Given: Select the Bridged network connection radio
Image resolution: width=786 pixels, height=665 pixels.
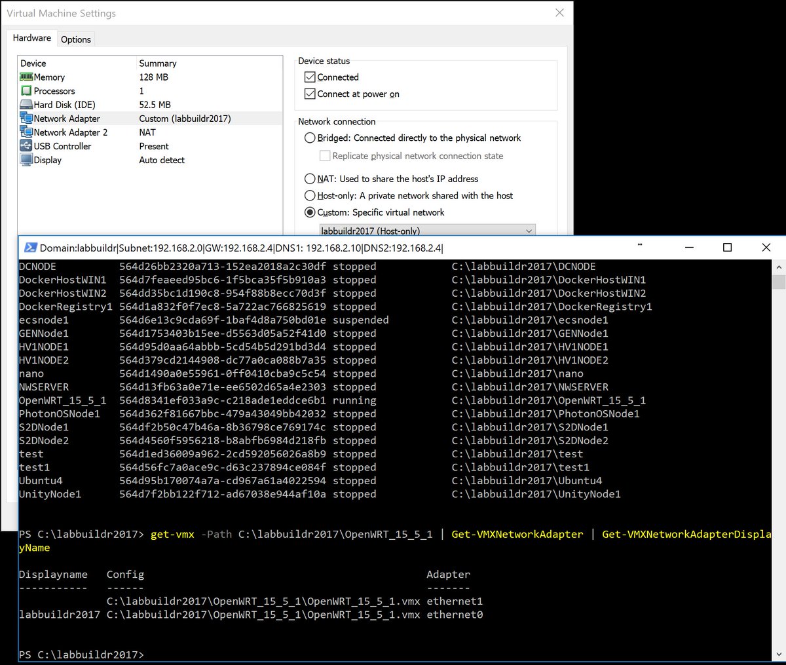Looking at the screenshot, I should tap(310, 138).
